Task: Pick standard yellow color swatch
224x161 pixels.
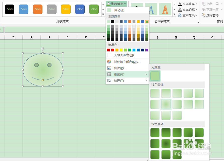Action: pyautogui.click(x=121, y=50)
